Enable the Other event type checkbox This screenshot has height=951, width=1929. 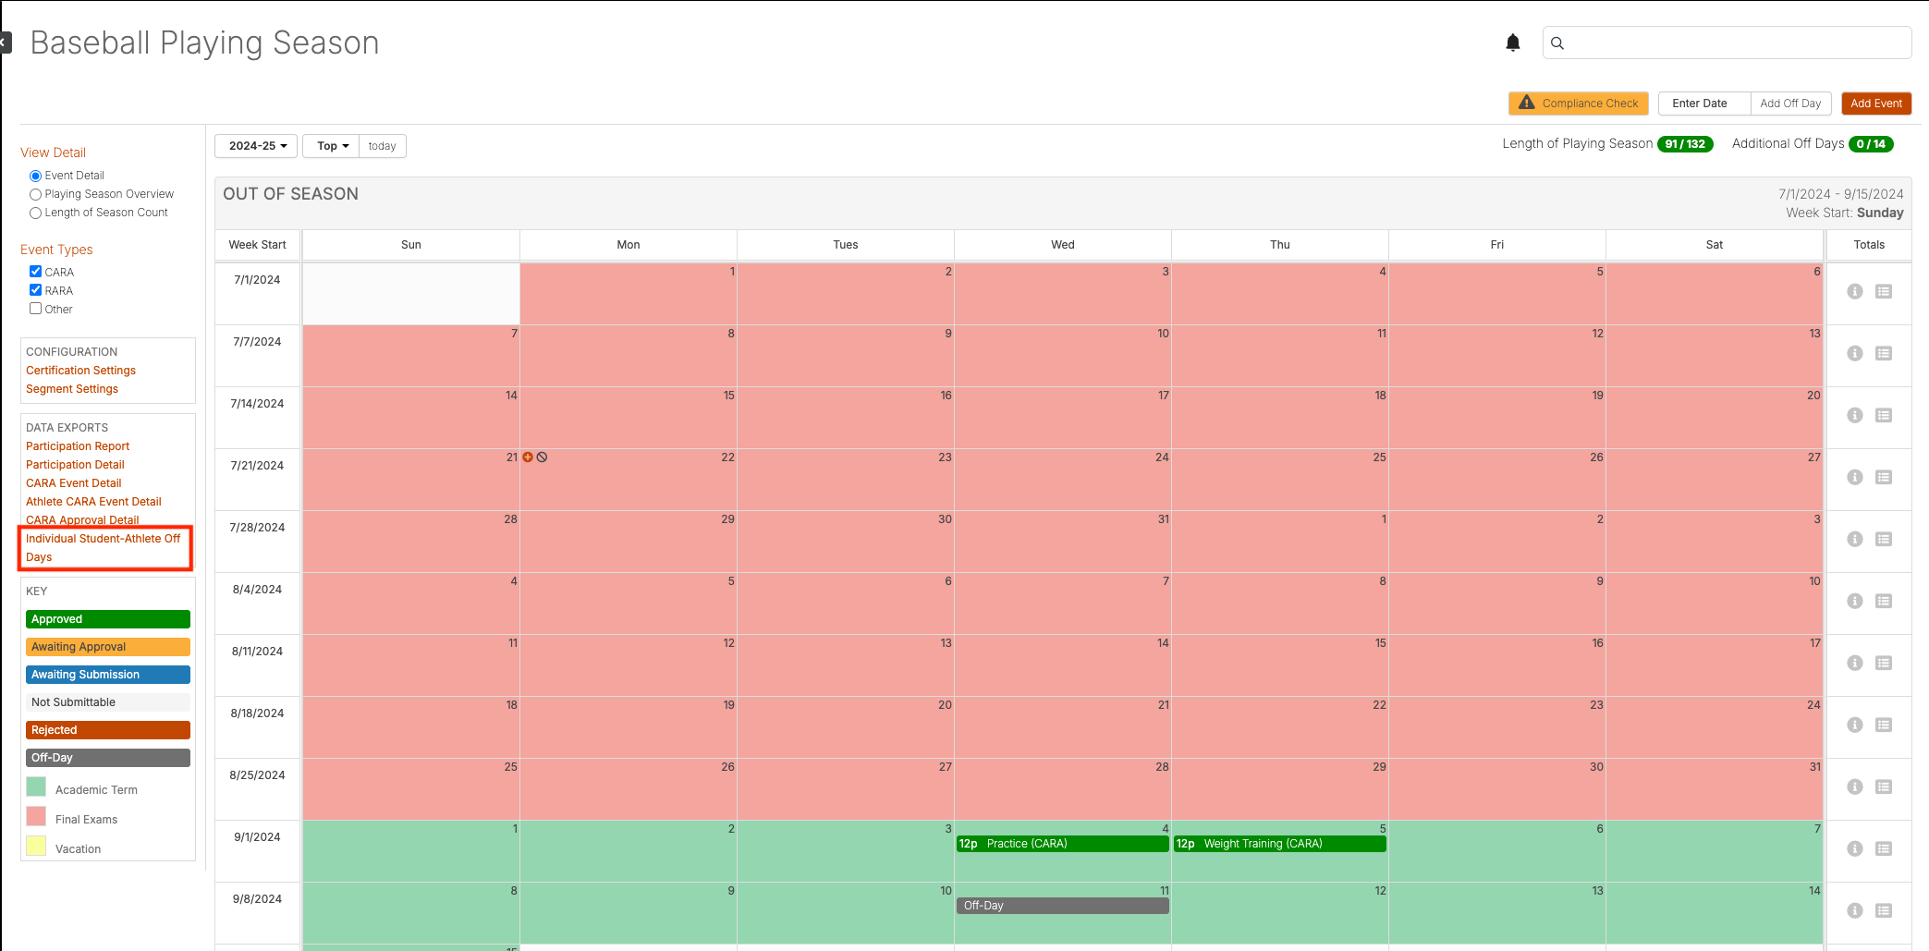[35, 308]
